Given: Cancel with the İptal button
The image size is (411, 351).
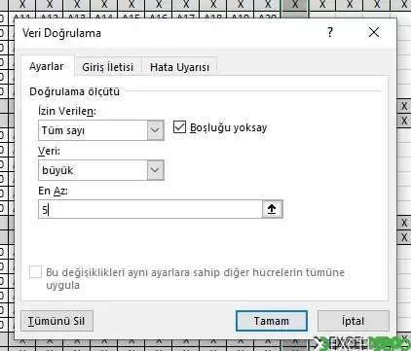Looking at the screenshot, I should click(x=353, y=321).
